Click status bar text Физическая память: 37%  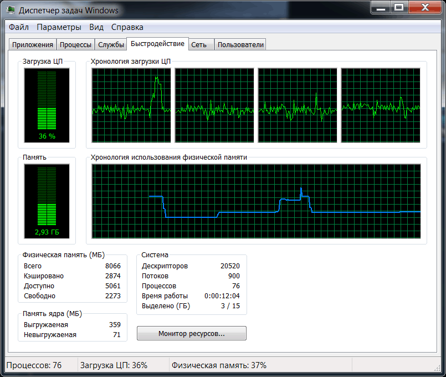(x=219, y=365)
